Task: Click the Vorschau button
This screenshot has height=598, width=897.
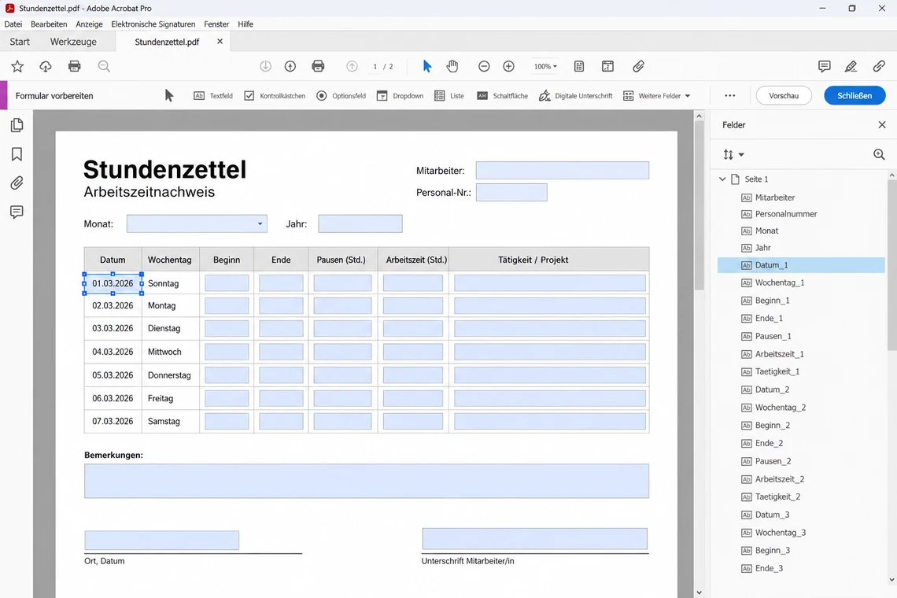Action: 784,95
